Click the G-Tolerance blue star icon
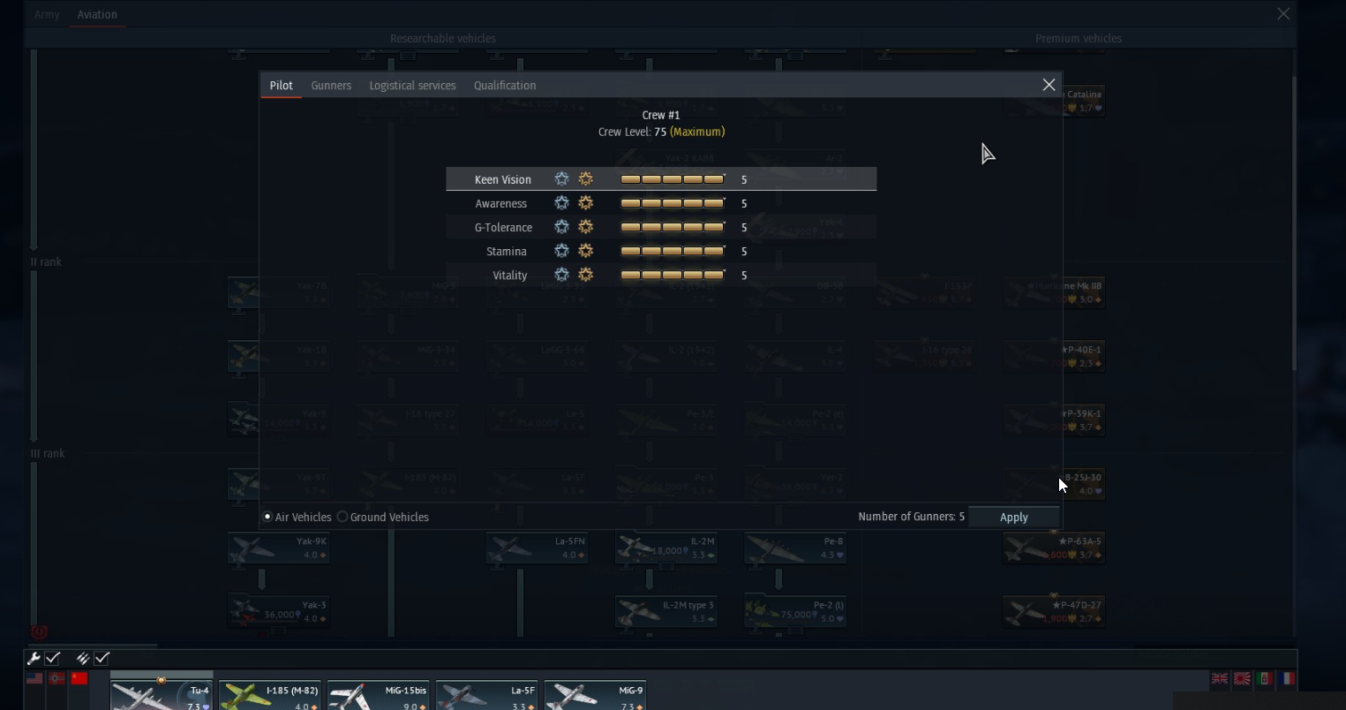This screenshot has width=1346, height=710. point(561,227)
